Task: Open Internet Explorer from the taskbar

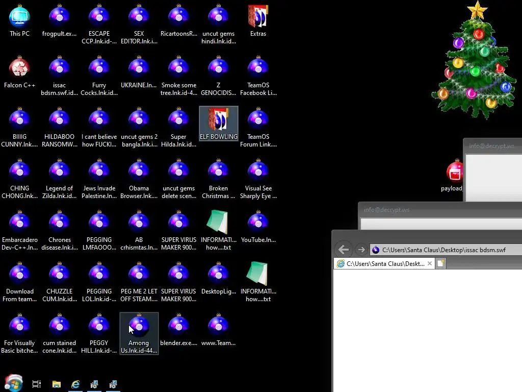Action: tap(75, 384)
